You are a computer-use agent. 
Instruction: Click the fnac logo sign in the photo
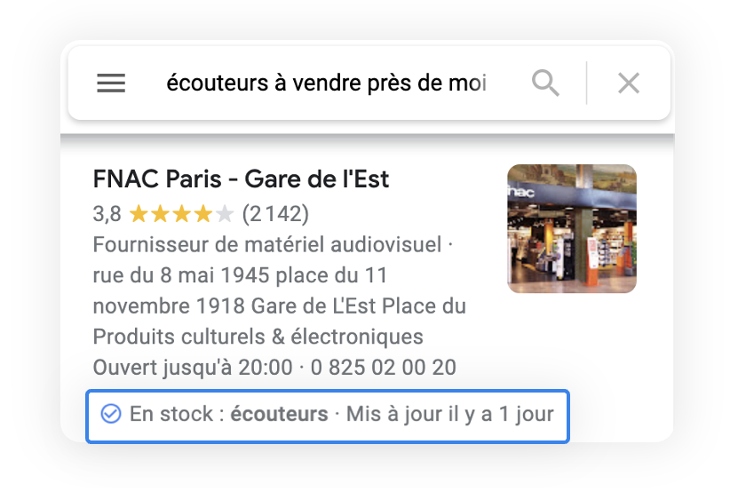pyautogui.click(x=521, y=192)
